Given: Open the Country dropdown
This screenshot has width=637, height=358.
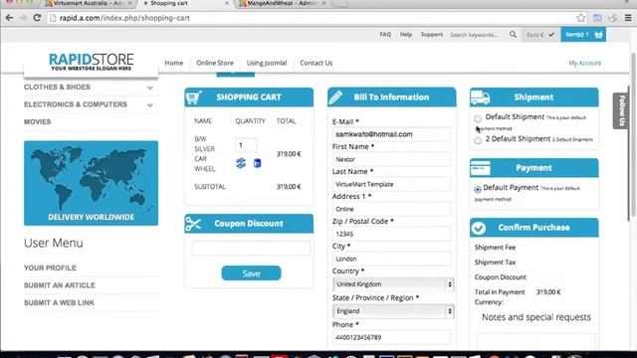Looking at the screenshot, I should 393,284.
